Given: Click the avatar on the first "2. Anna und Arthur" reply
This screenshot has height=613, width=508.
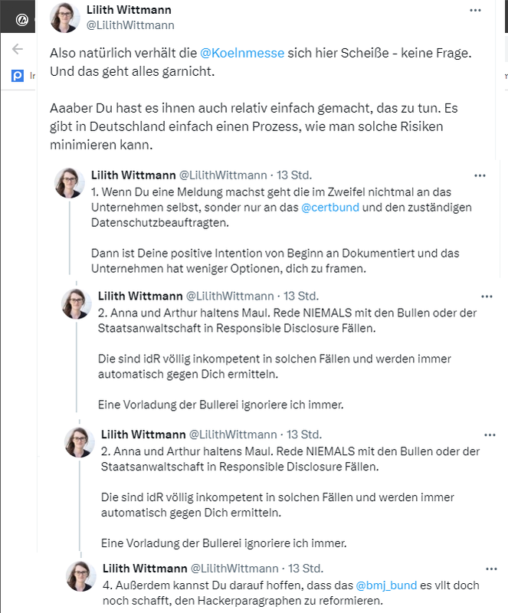Looking at the screenshot, I should (x=77, y=304).
